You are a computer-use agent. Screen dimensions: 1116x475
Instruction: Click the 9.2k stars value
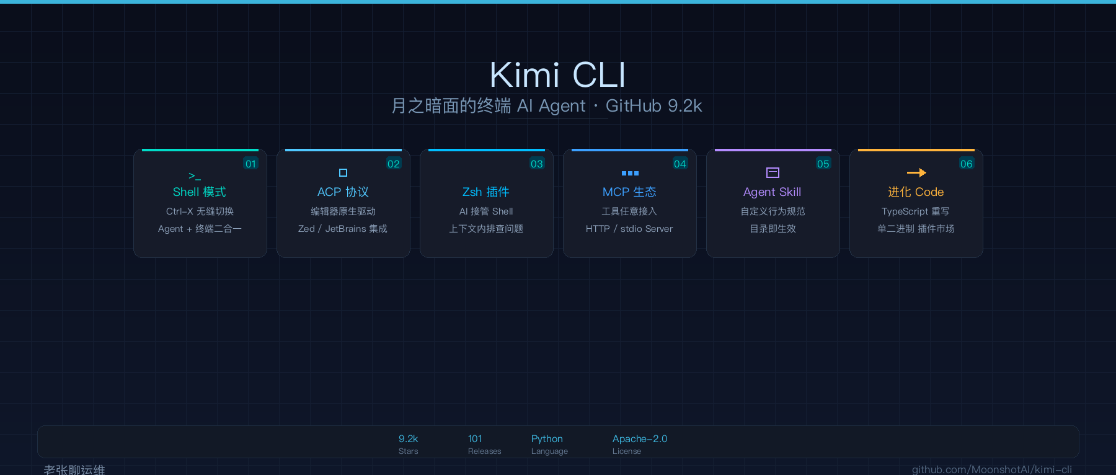(408, 439)
